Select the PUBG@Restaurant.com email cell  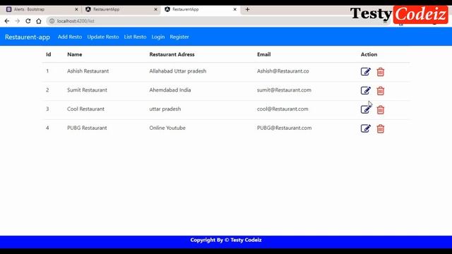pos(284,128)
